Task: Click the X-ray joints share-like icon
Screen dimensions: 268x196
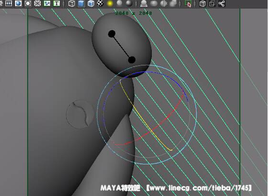Action: pyautogui.click(x=221, y=3)
